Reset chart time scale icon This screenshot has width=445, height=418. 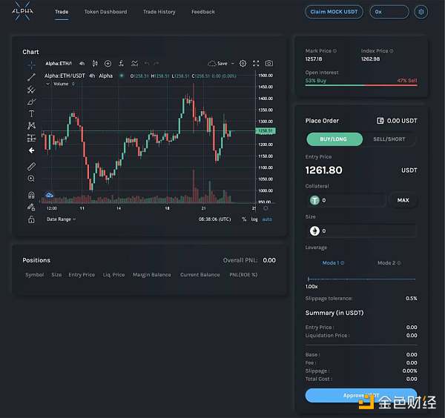tap(266, 208)
